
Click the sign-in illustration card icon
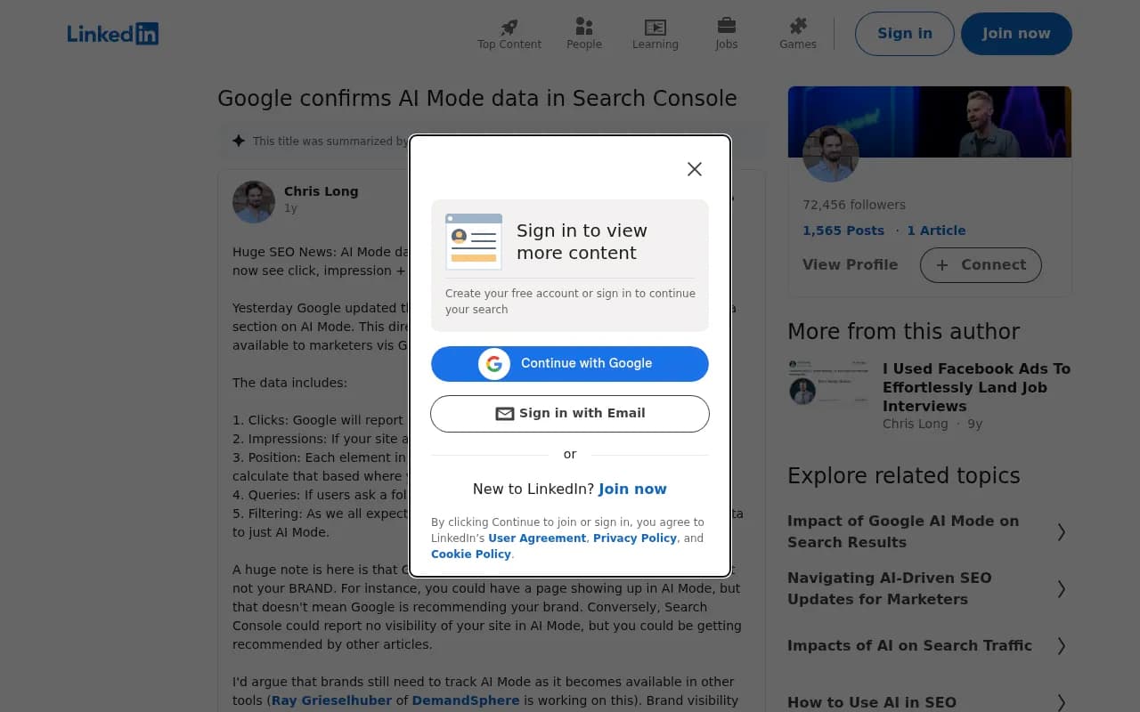point(474,242)
